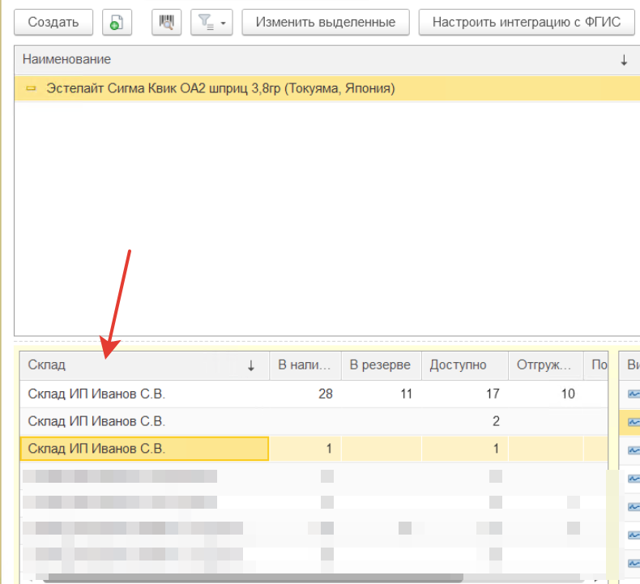Open the barcode search icon
This screenshot has height=584, width=640.
pyautogui.click(x=167, y=22)
